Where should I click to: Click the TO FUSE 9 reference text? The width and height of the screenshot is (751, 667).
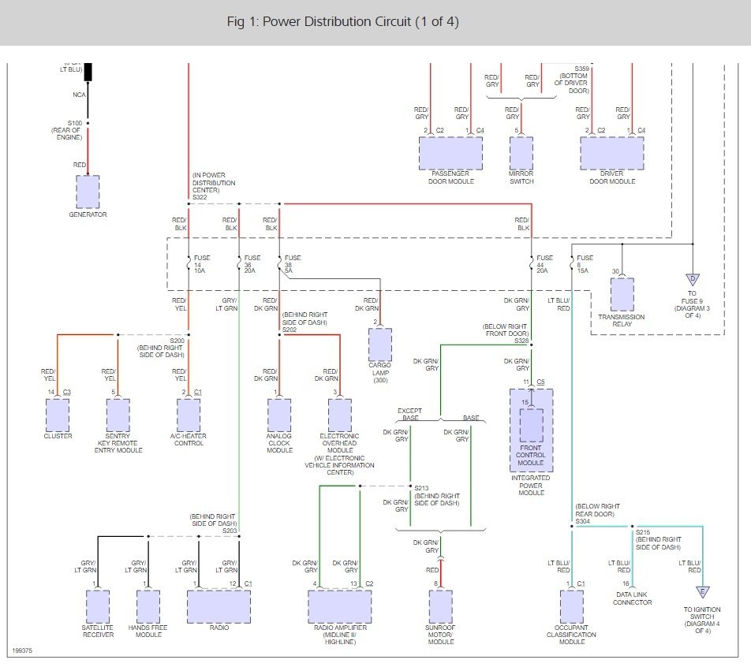tap(692, 304)
